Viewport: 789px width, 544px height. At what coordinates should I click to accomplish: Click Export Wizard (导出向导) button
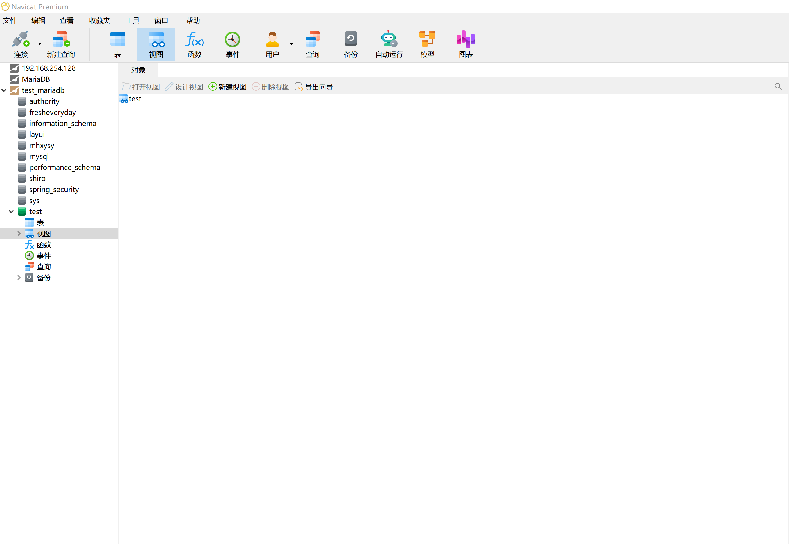[314, 87]
